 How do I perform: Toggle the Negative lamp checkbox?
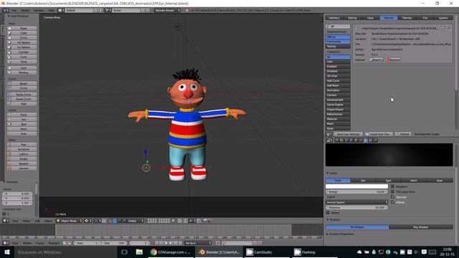click(x=392, y=186)
